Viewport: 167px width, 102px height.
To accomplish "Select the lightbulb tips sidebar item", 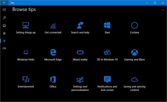I will click(x=4, y=41).
